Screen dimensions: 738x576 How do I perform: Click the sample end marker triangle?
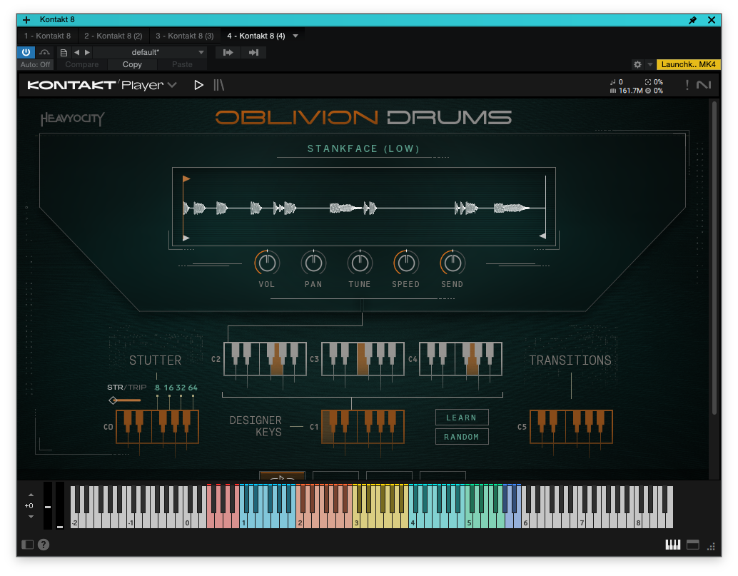click(x=542, y=236)
